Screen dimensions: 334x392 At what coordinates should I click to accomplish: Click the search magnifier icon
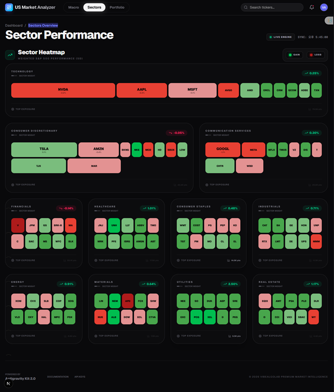[x=245, y=7]
